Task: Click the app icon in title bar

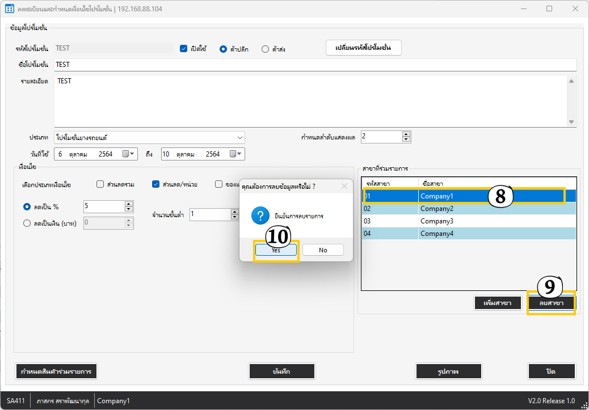Action: pos(9,9)
